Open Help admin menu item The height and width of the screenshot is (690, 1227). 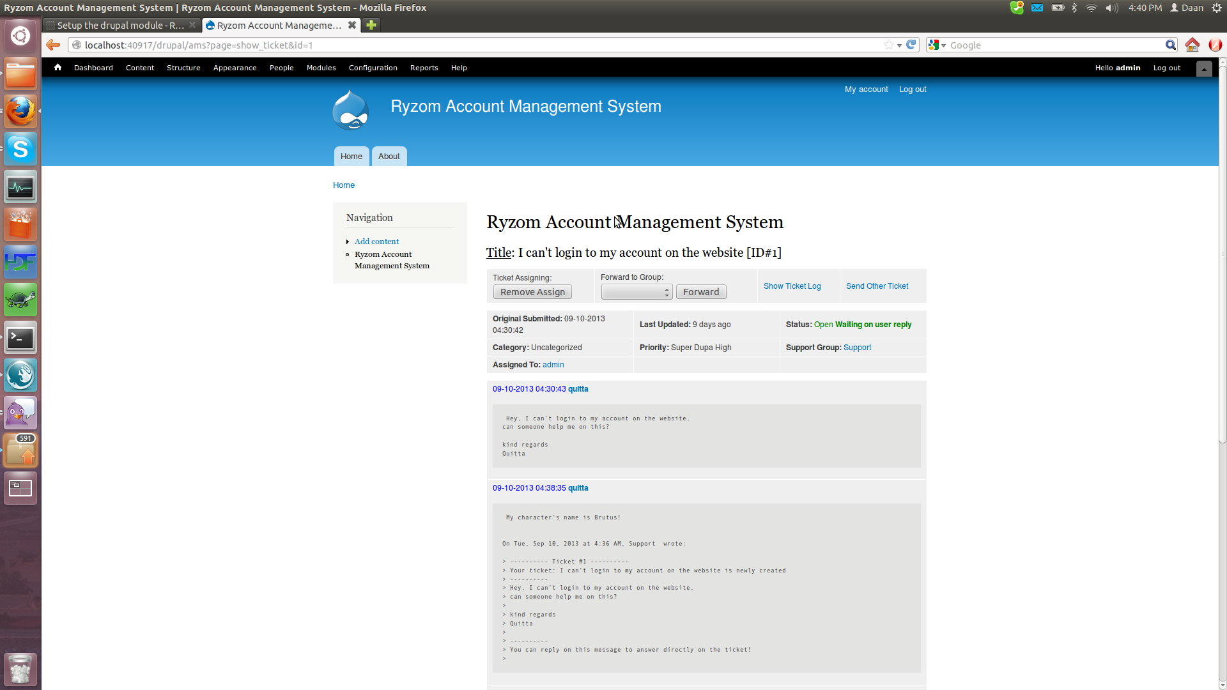click(x=459, y=68)
